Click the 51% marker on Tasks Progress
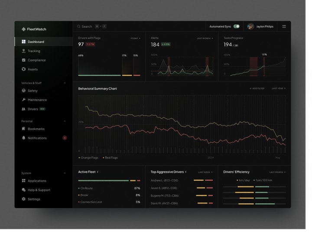 click(265, 55)
